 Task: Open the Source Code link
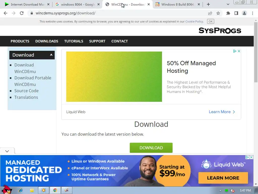click(26, 91)
